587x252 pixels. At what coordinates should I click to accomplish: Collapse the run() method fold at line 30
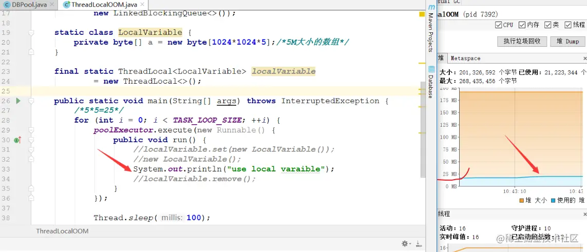31,140
